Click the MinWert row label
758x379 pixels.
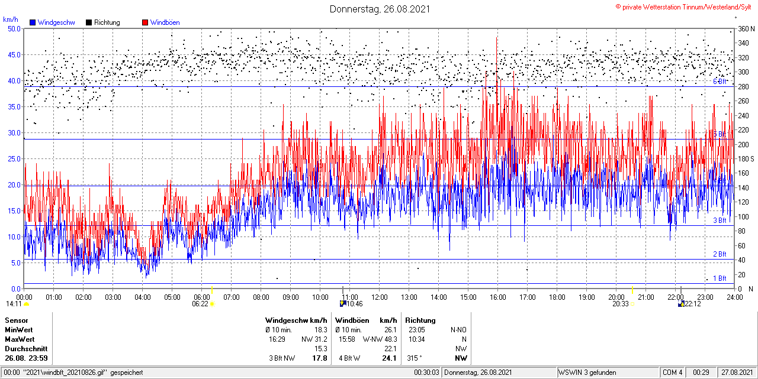[x=19, y=329]
